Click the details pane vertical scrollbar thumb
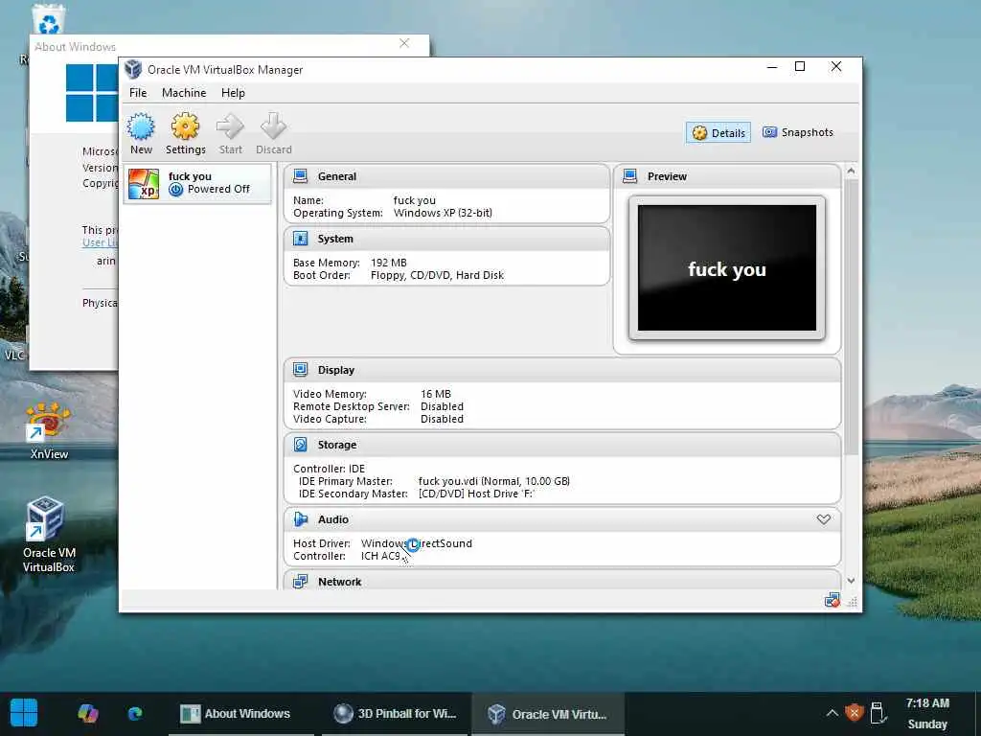The height and width of the screenshot is (736, 981). tap(851, 316)
